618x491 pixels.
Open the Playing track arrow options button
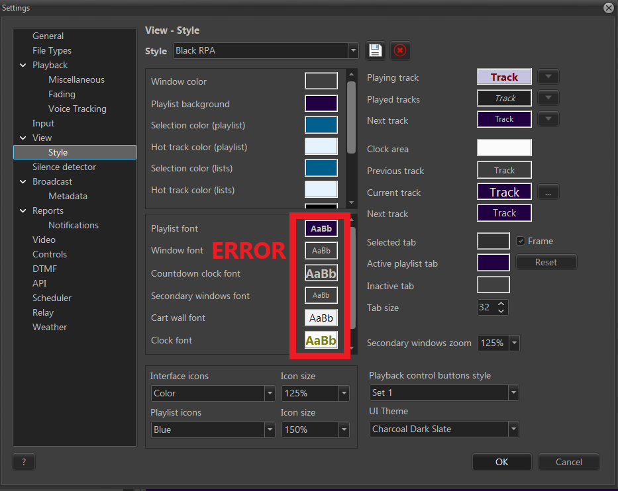(548, 77)
